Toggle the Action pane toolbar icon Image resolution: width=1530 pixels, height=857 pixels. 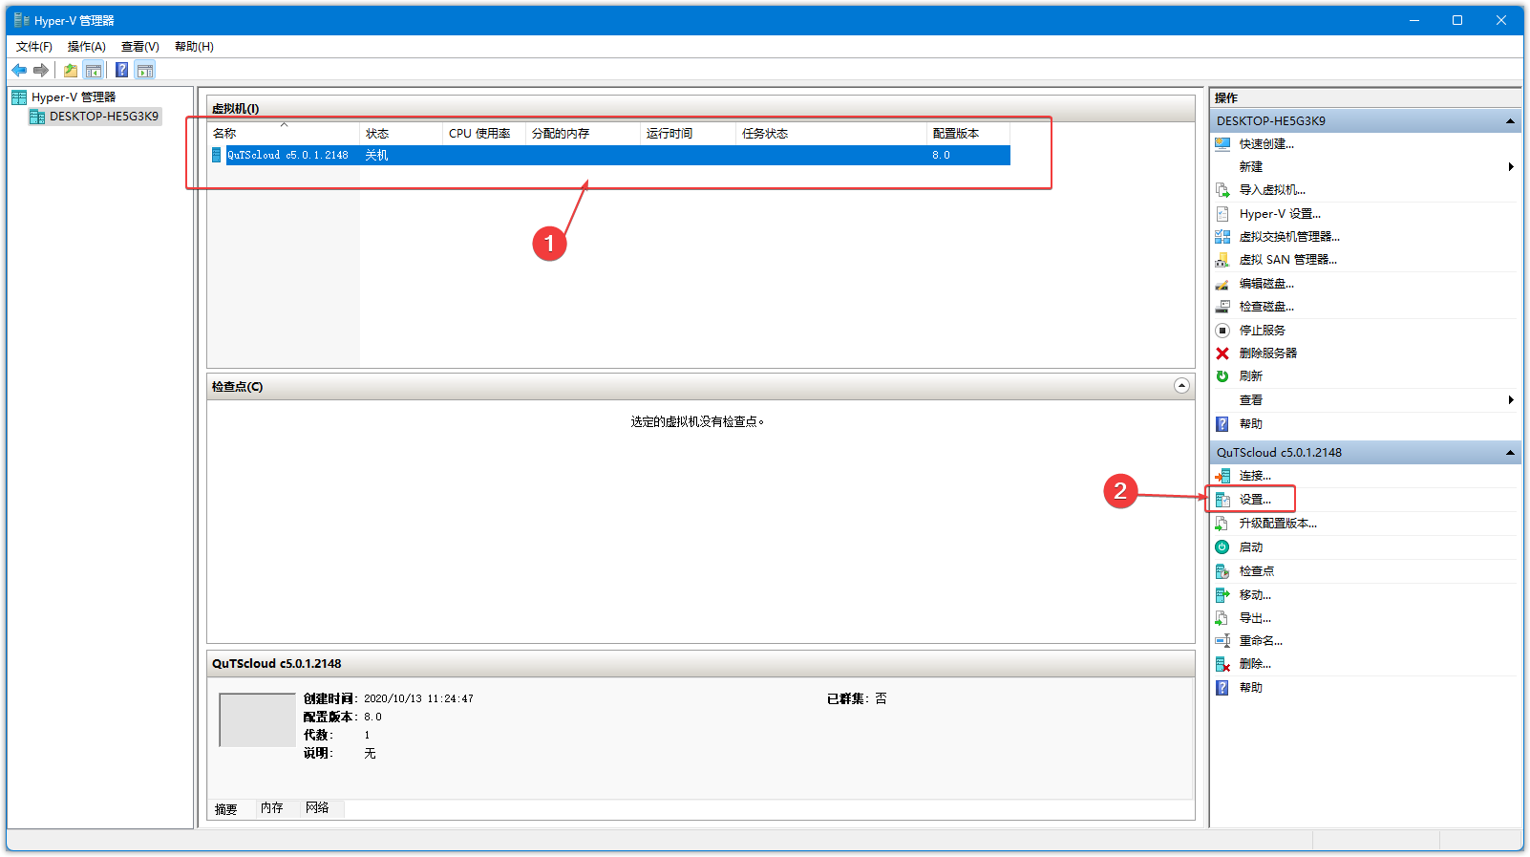click(x=145, y=70)
